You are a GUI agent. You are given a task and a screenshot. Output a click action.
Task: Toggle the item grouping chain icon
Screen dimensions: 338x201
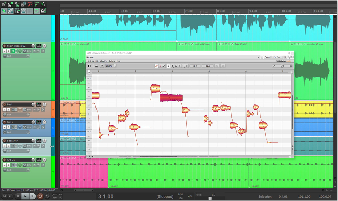pyautogui.click(x=10, y=11)
